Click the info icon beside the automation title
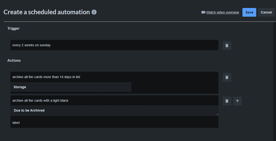The width and height of the screenshot is (276, 141). (94, 12)
